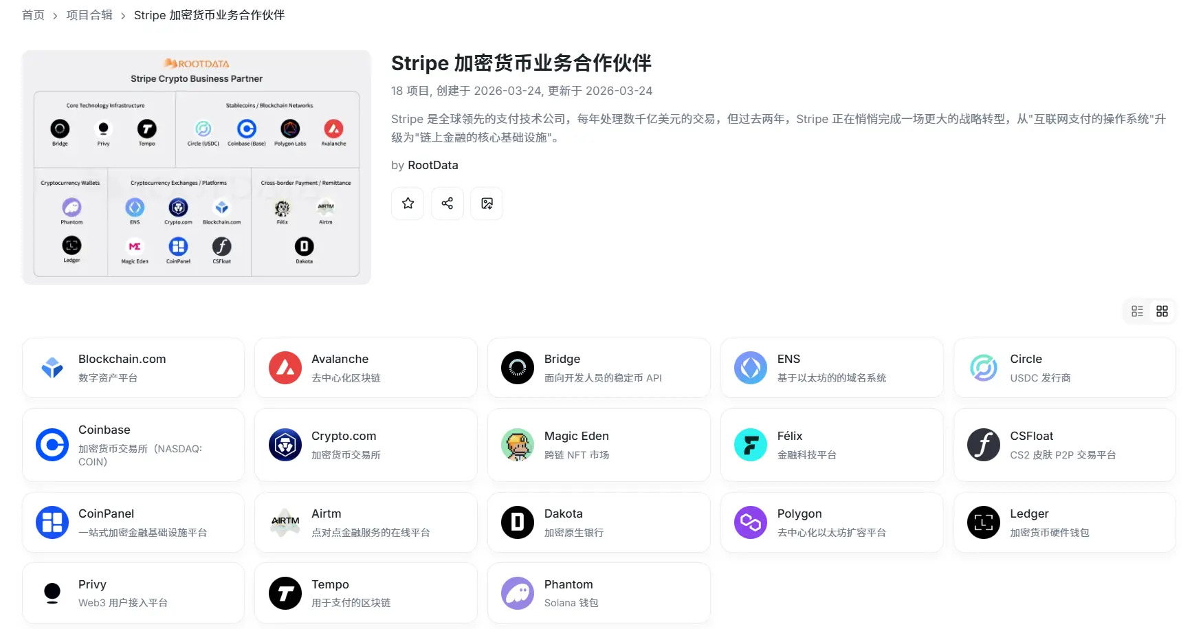This screenshot has height=629, width=1192.
Task: Click the Blockchain.com logo icon
Action: click(52, 368)
